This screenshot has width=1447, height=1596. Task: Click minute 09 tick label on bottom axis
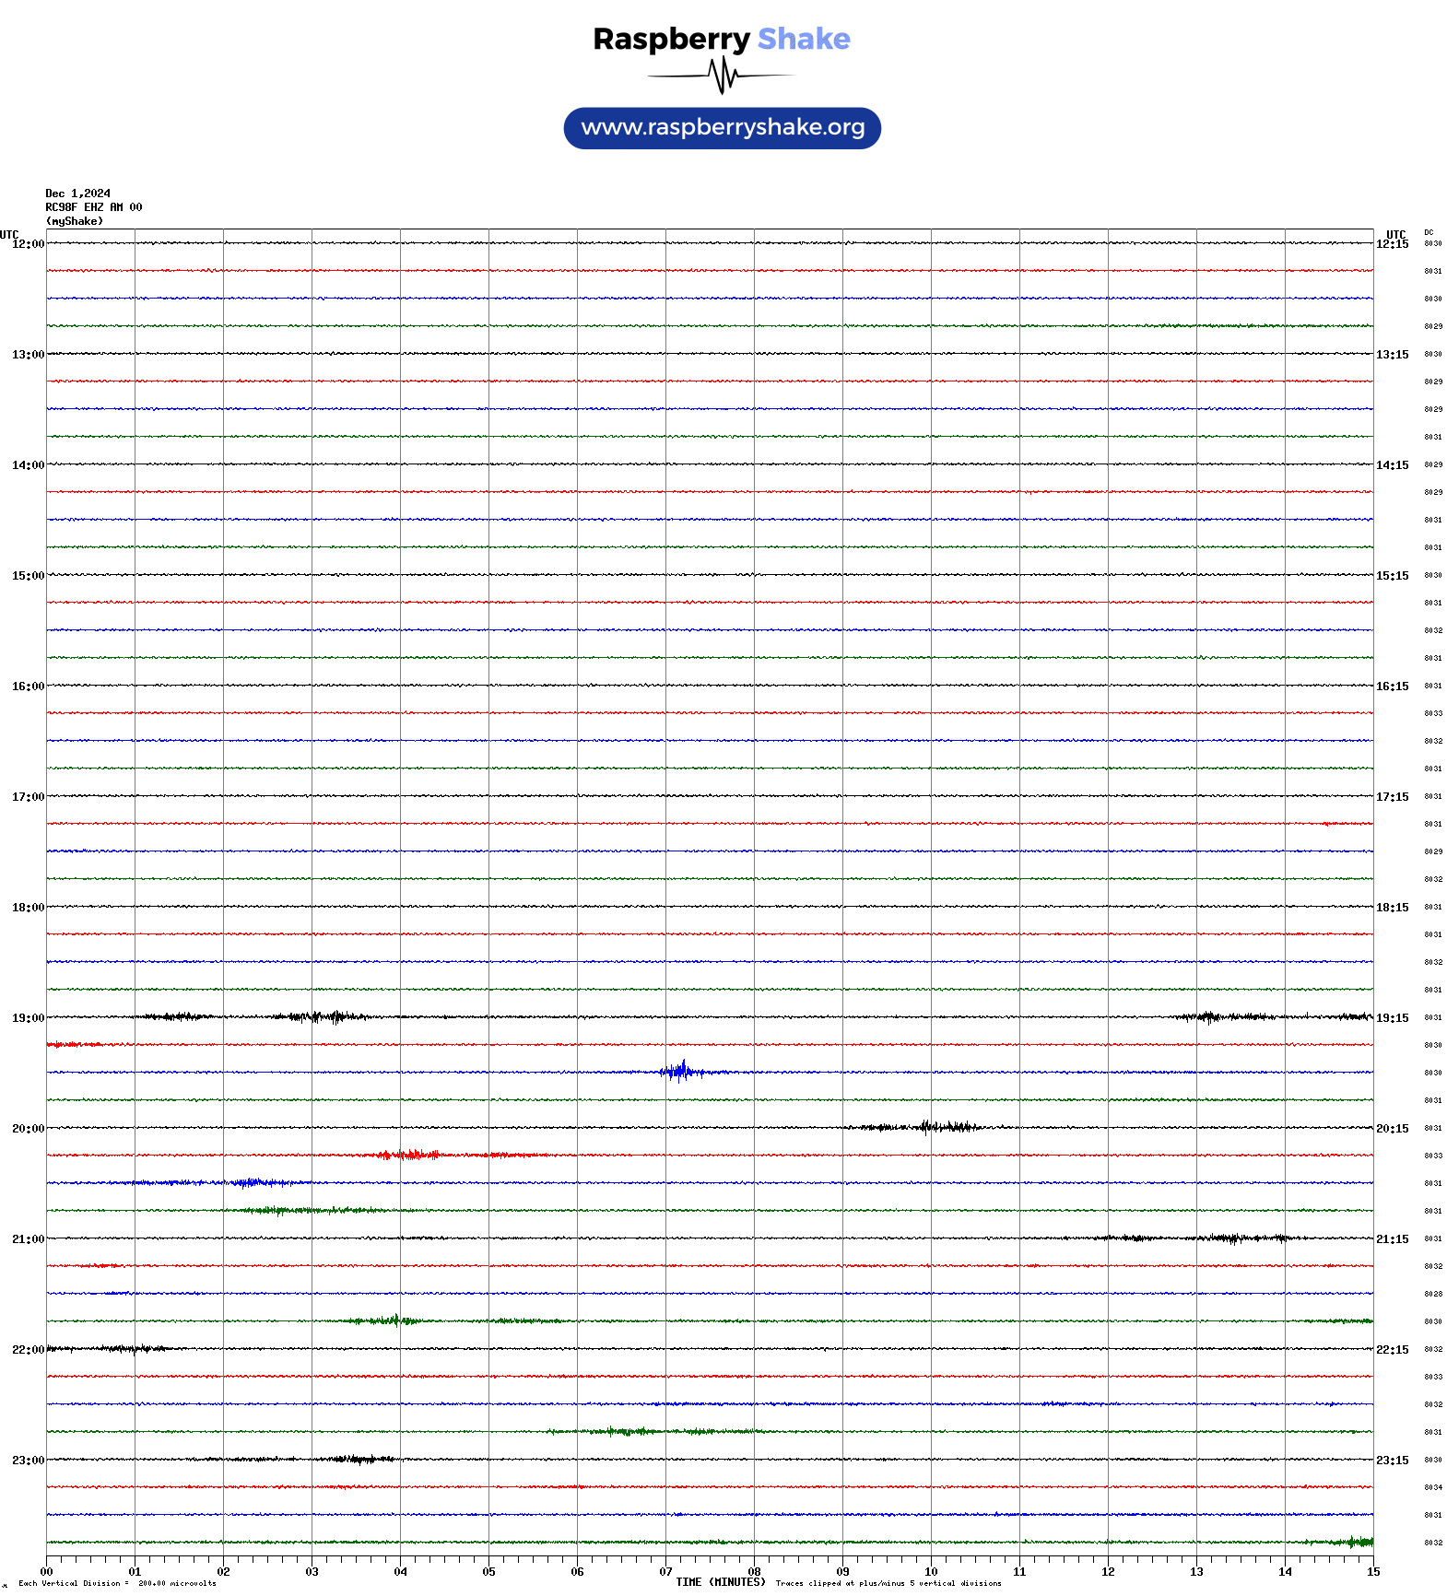tap(842, 1572)
